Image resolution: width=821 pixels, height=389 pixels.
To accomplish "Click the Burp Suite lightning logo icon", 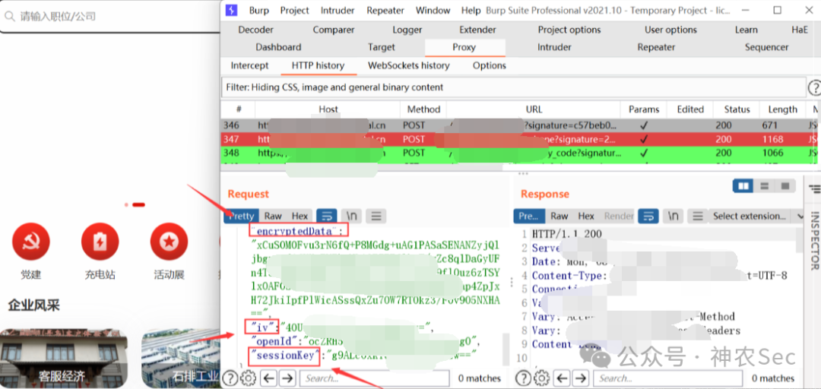I will point(231,10).
